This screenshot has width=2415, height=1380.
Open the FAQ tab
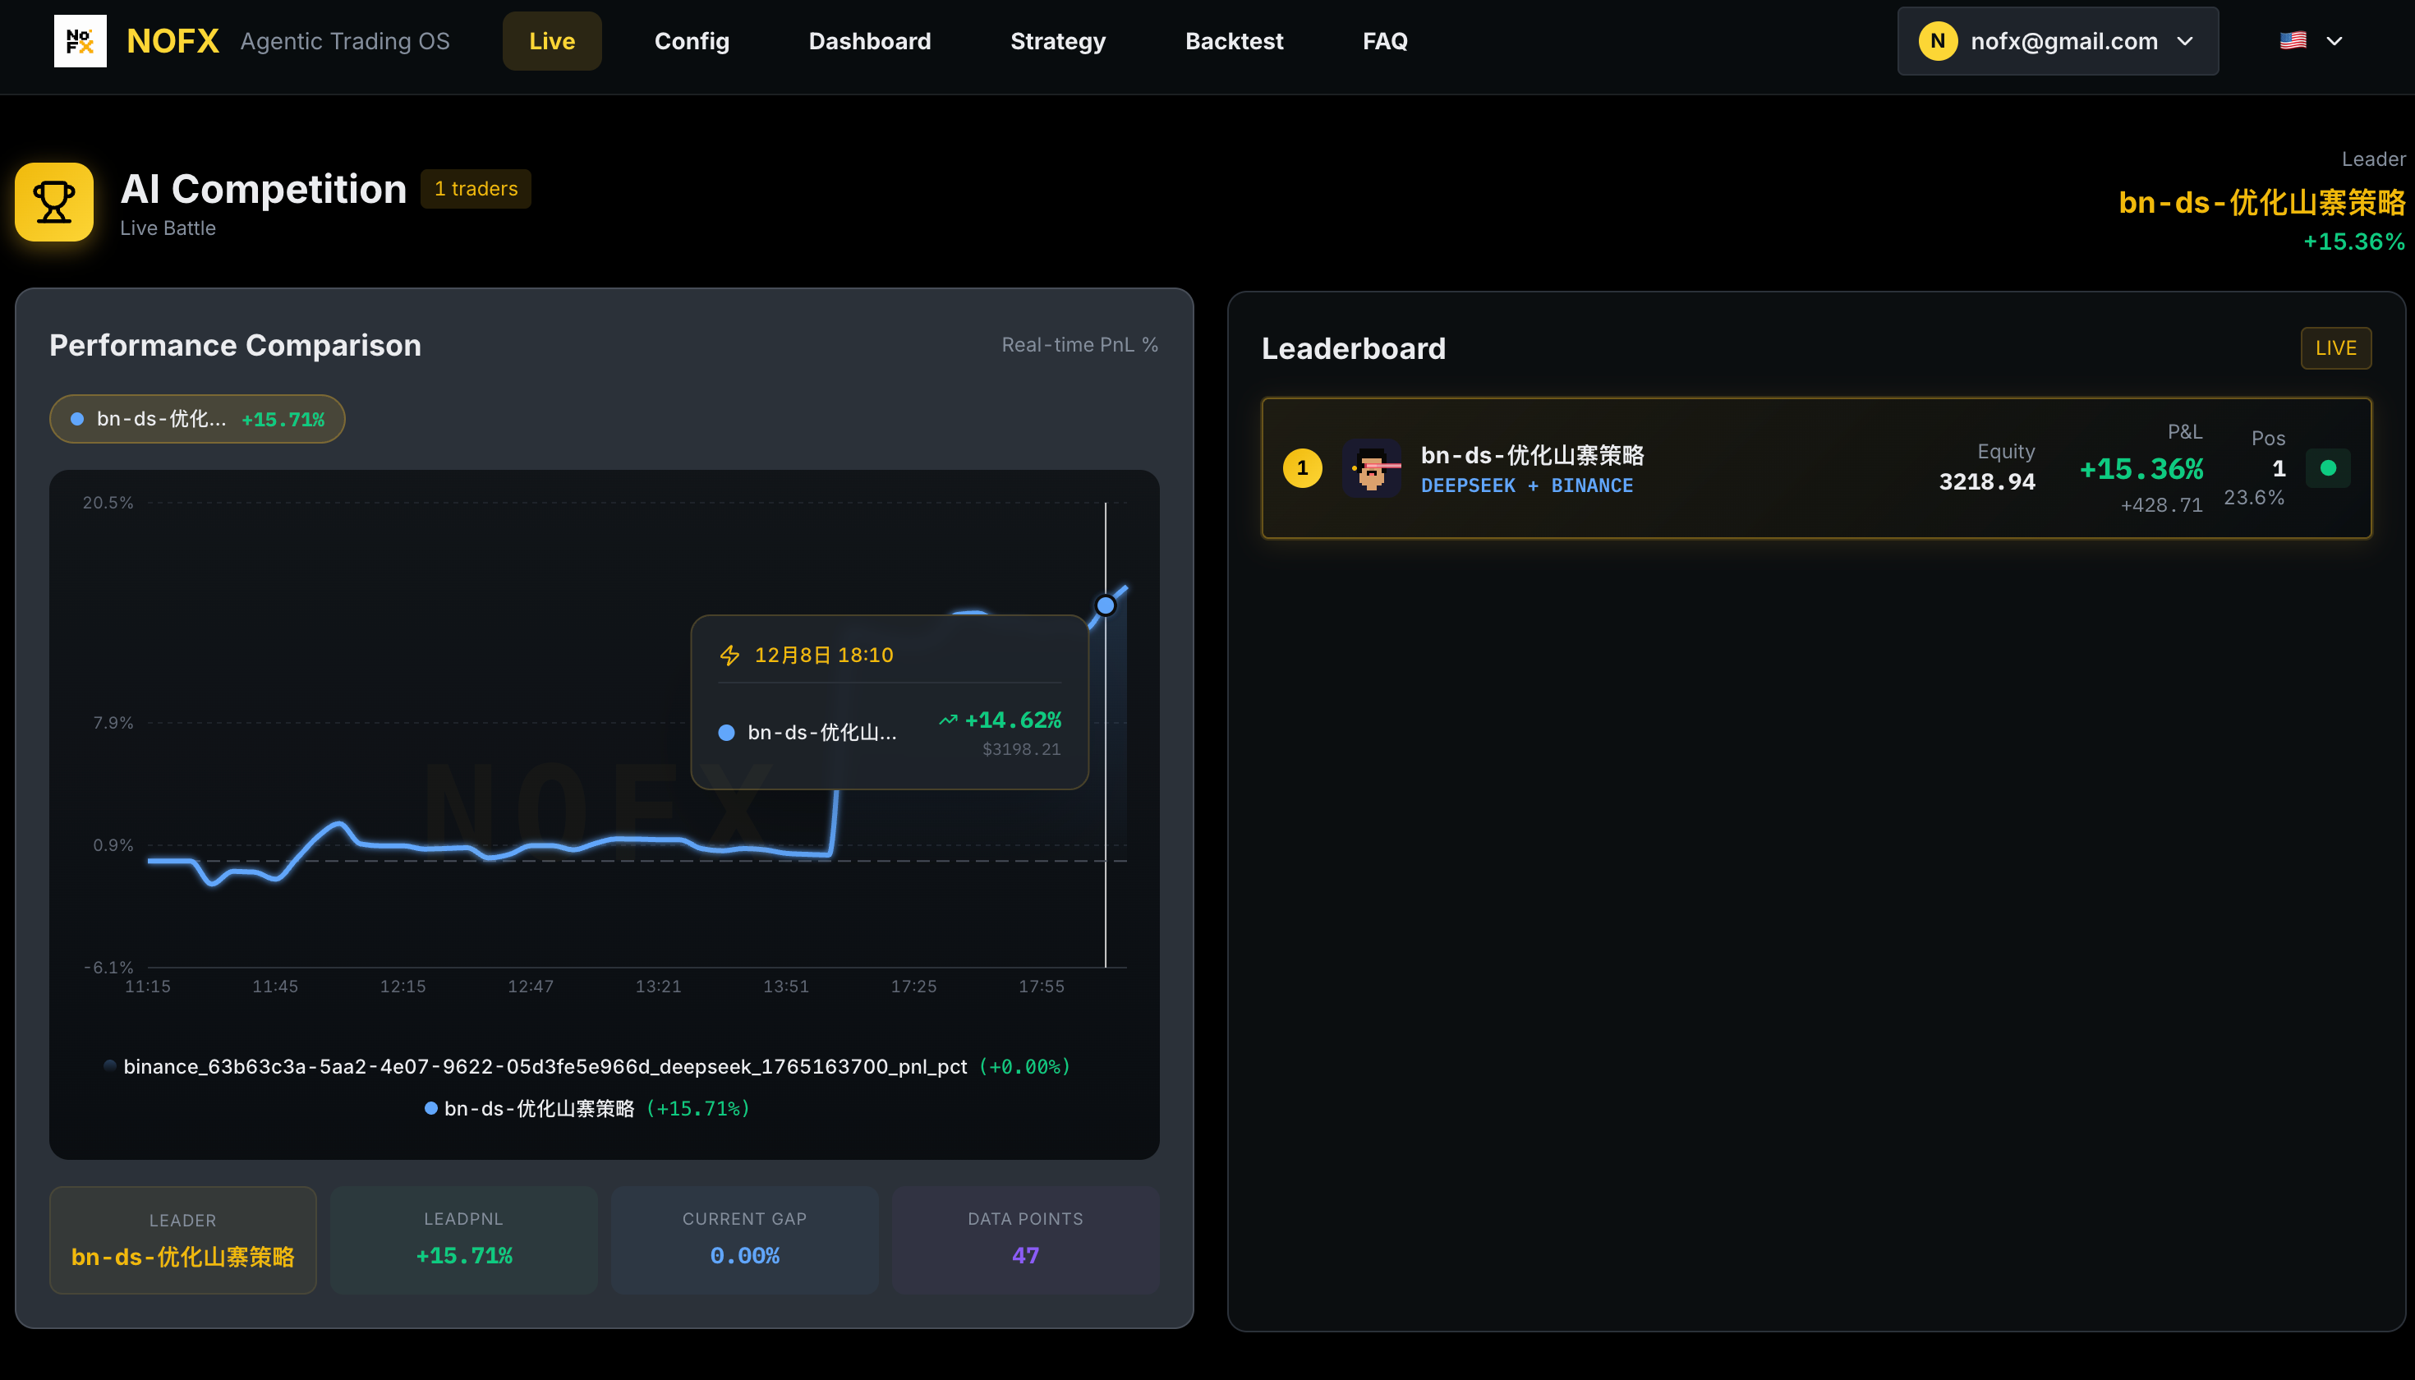click(1385, 41)
